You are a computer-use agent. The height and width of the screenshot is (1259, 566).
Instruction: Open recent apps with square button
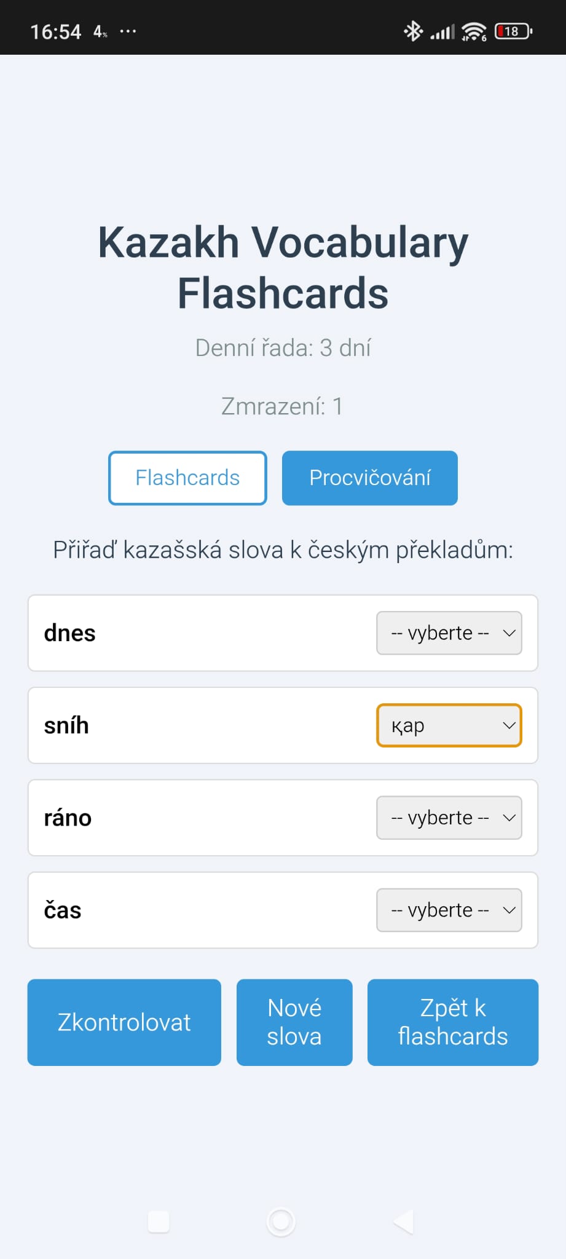point(159,1222)
